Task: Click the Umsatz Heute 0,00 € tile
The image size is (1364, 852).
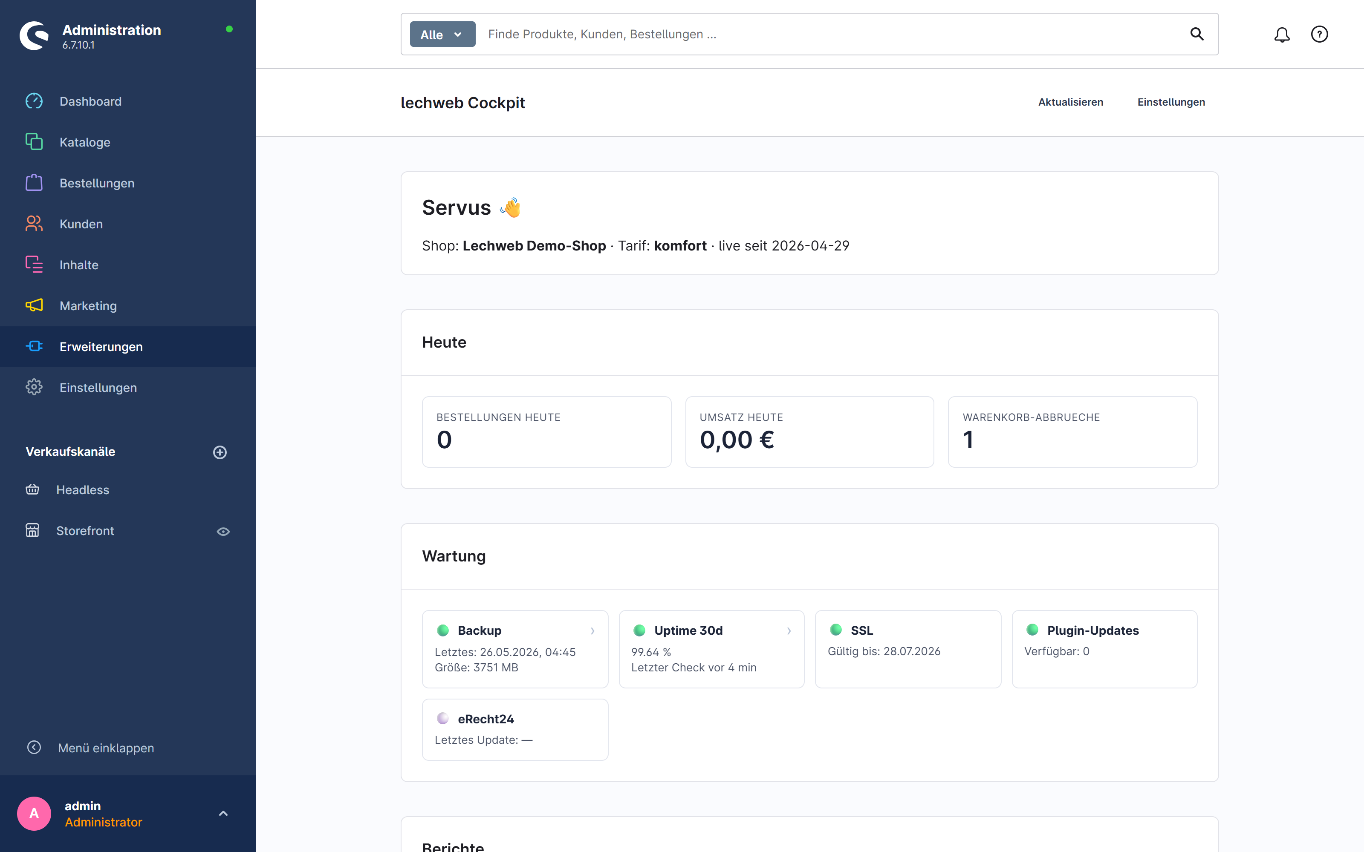Action: (809, 432)
